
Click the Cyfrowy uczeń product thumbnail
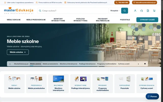[147, 79]
